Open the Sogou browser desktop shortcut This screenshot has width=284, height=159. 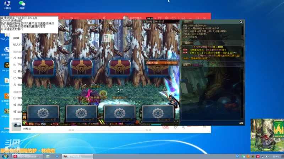click(x=6, y=52)
